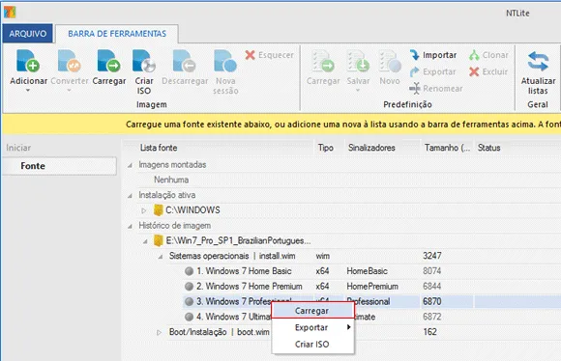The height and width of the screenshot is (361, 561).
Task: Expand the C:\WINDOWS node
Action: point(144,210)
